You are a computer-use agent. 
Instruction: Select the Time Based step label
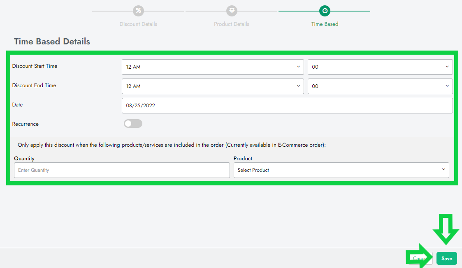click(325, 24)
